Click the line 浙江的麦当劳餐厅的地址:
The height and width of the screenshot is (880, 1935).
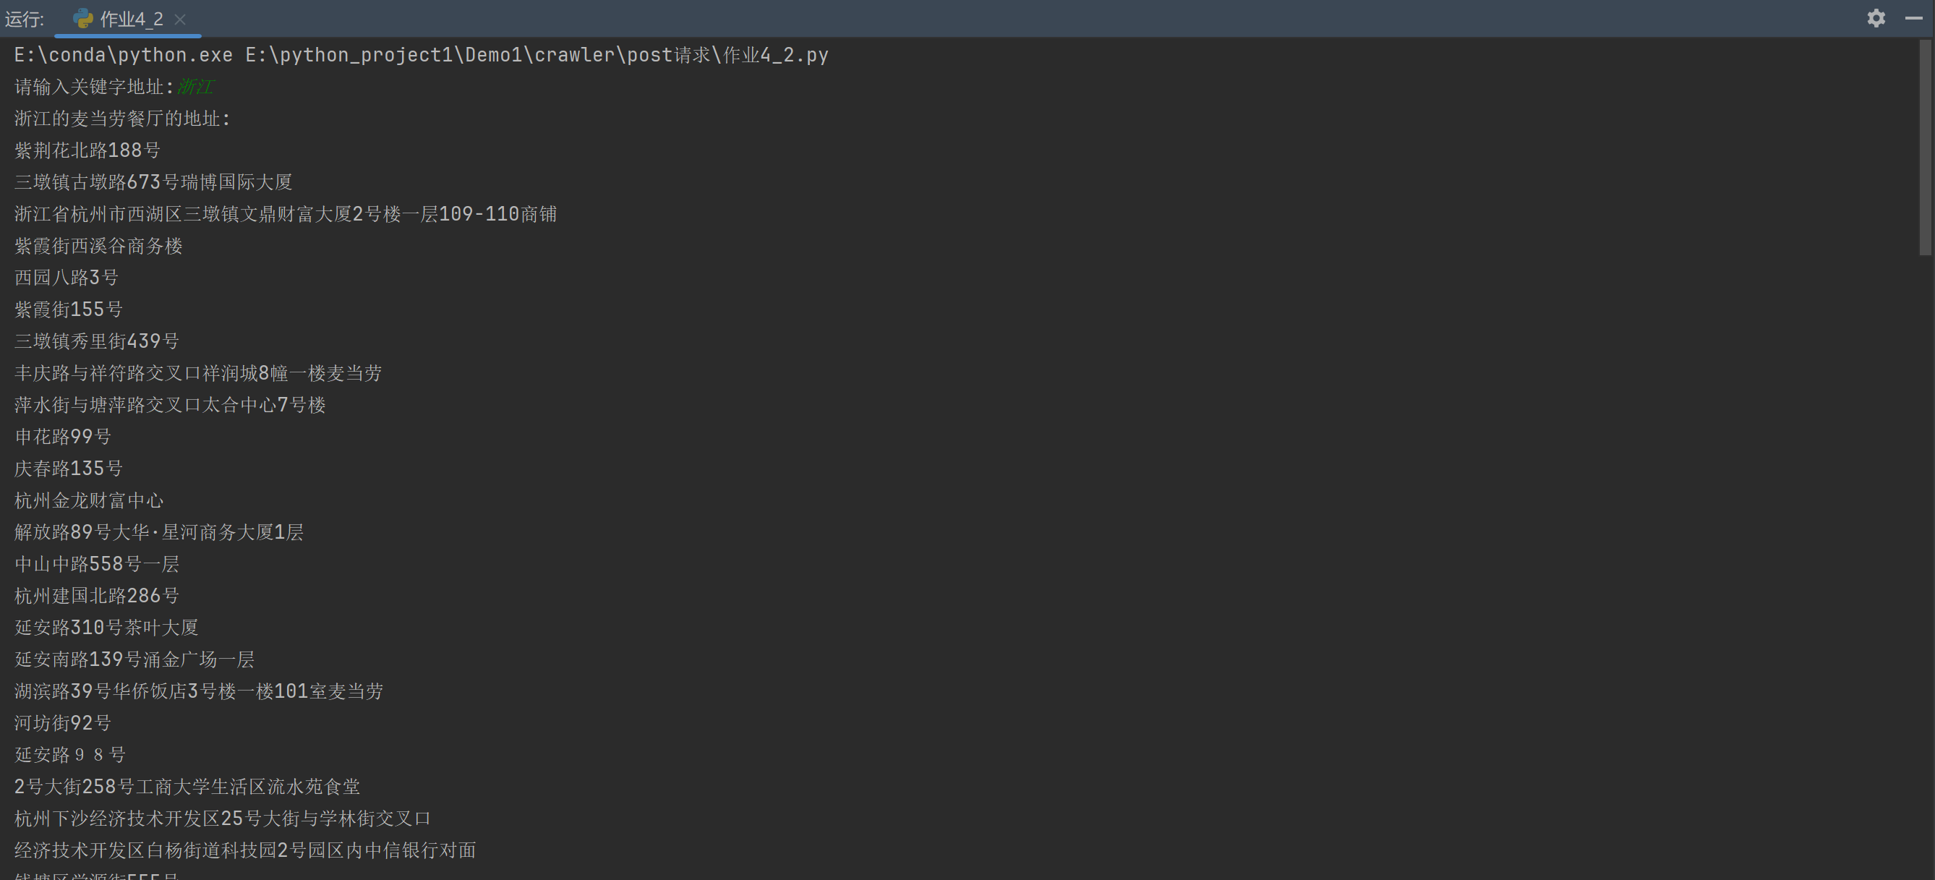[121, 119]
